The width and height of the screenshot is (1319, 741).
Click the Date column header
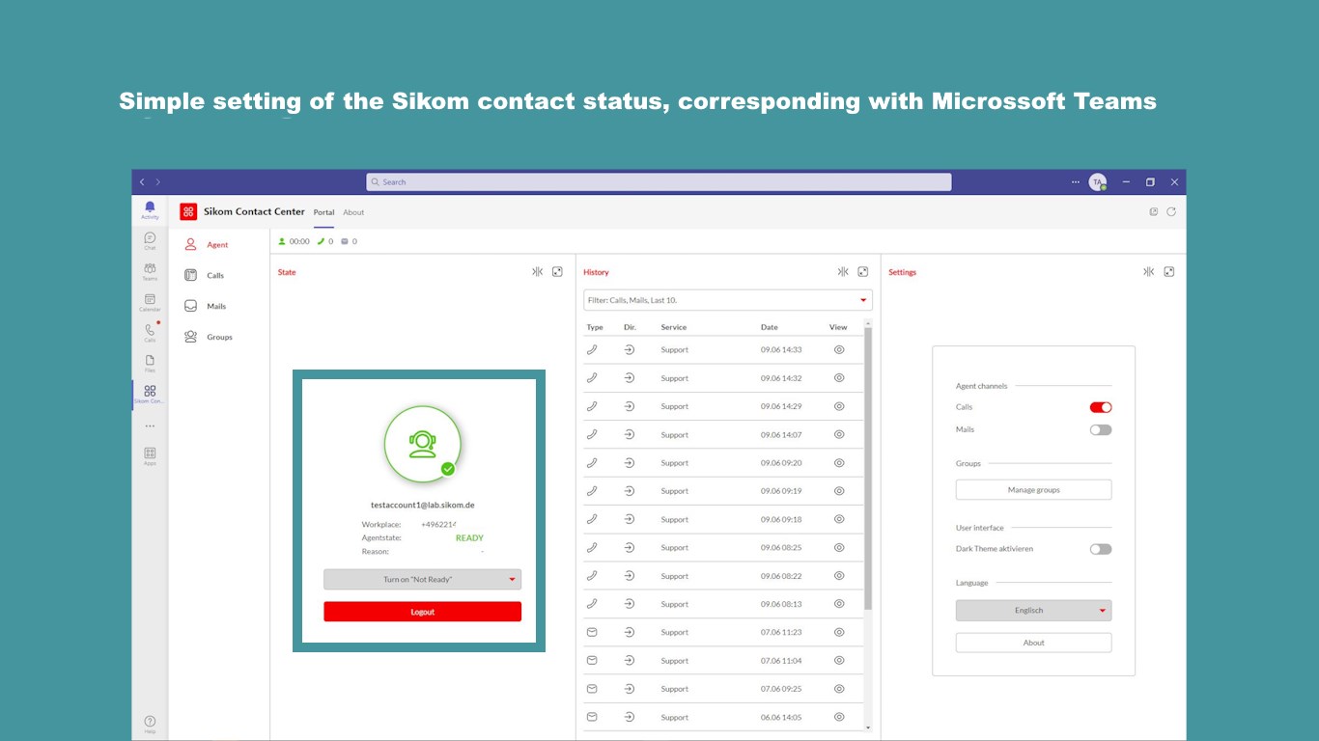pyautogui.click(x=769, y=327)
